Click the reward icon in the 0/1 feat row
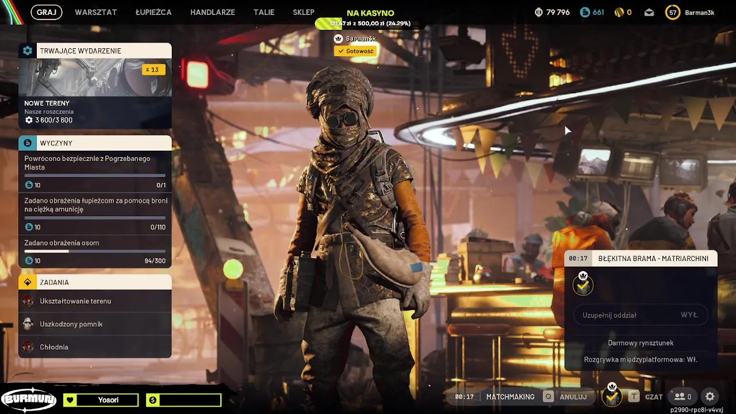 29,185
